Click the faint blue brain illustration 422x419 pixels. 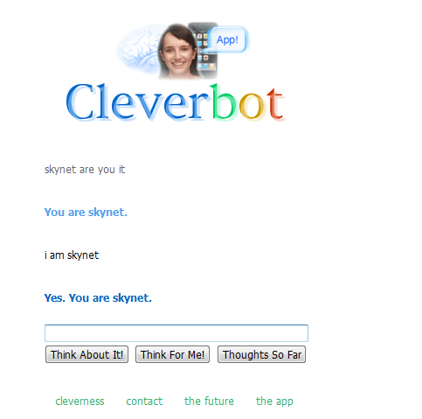(x=139, y=48)
